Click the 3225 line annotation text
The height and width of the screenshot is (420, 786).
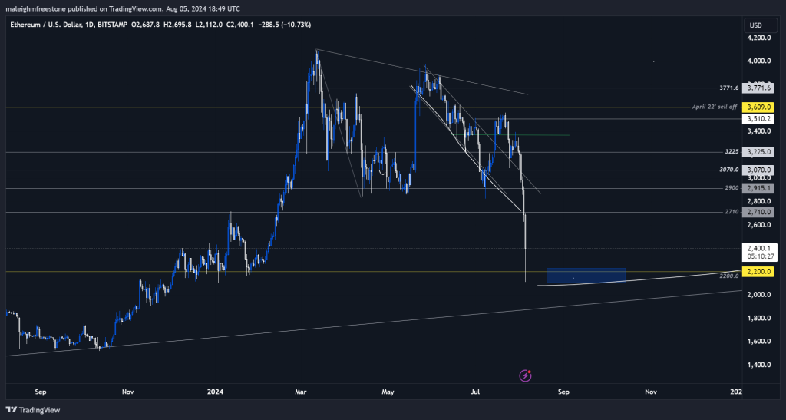[x=732, y=152]
